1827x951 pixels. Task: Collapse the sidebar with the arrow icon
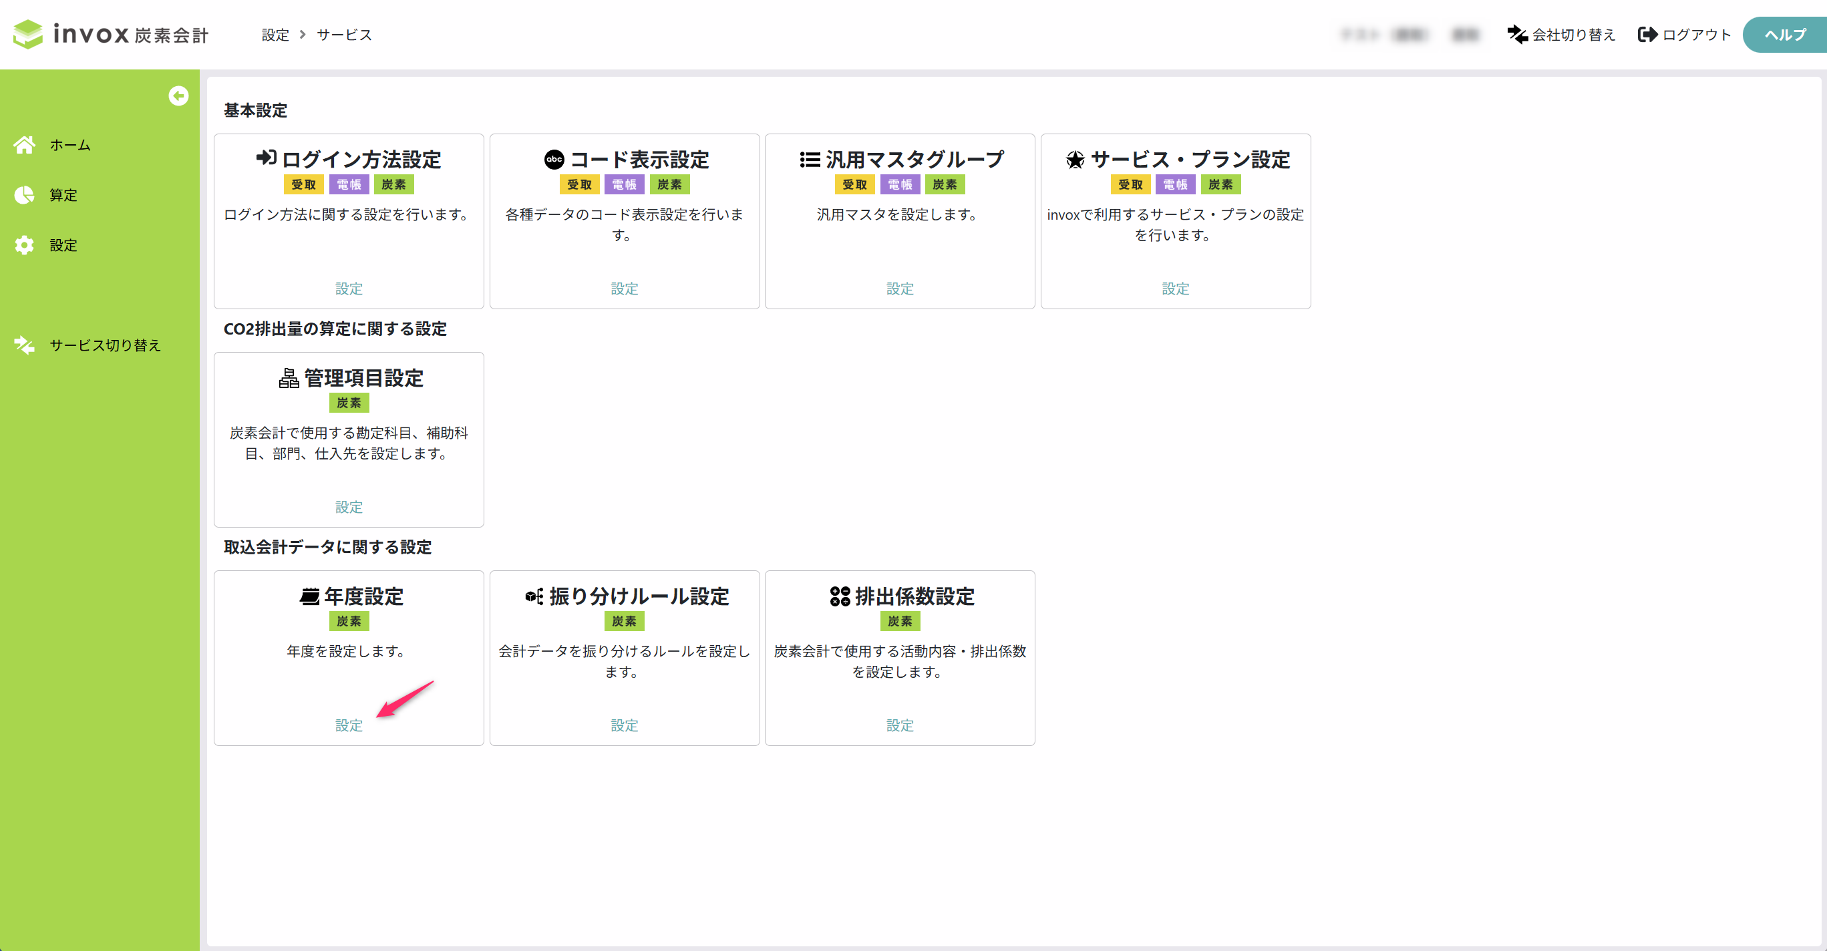179,96
